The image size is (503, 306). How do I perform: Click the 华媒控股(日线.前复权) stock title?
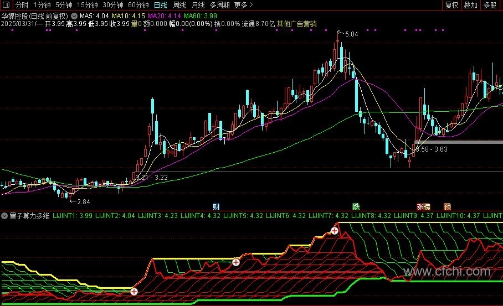point(35,15)
